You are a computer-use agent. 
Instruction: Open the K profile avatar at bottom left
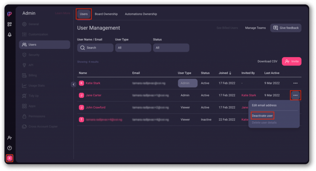point(10,158)
